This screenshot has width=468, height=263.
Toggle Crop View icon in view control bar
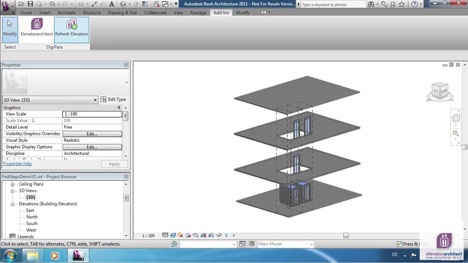204,235
